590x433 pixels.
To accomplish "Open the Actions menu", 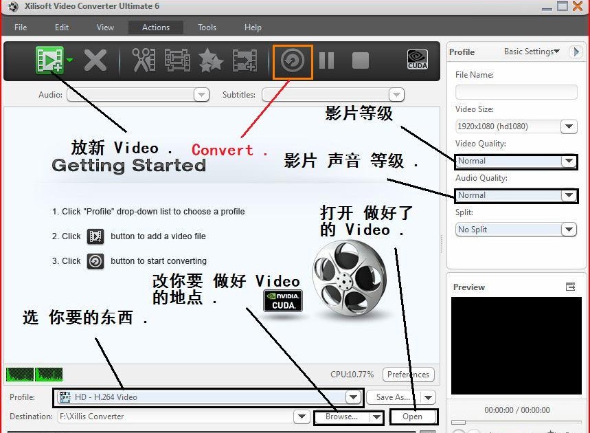I will (x=155, y=27).
